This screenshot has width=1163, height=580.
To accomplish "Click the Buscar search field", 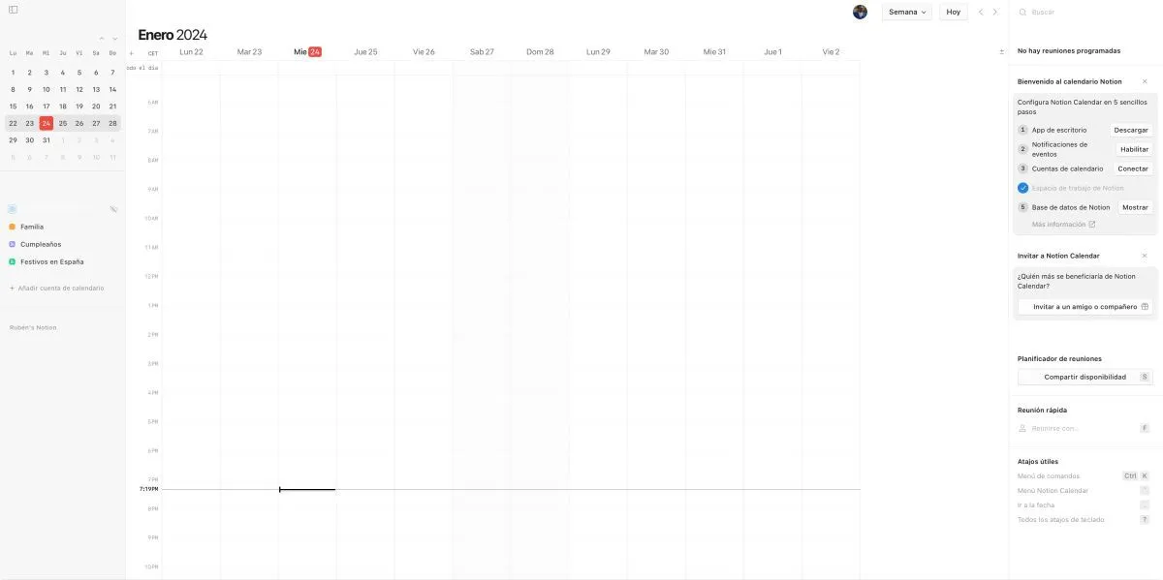I will 1085,12.
